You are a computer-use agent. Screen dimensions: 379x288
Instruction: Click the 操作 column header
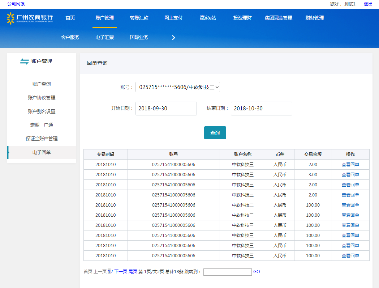click(350, 154)
